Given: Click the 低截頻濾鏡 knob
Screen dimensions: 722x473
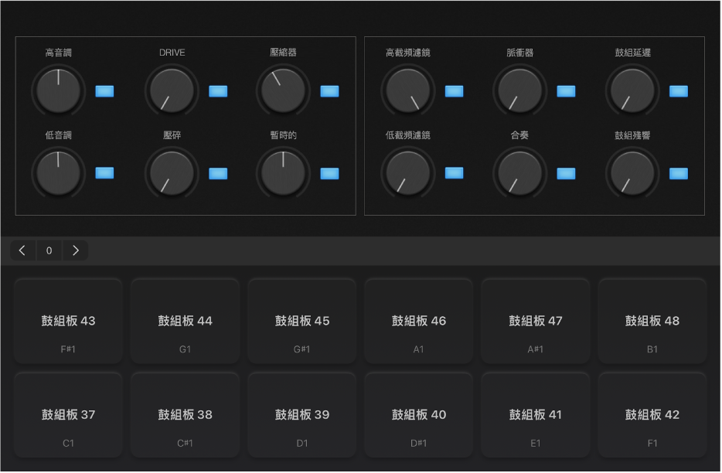Looking at the screenshot, I should coord(408,173).
